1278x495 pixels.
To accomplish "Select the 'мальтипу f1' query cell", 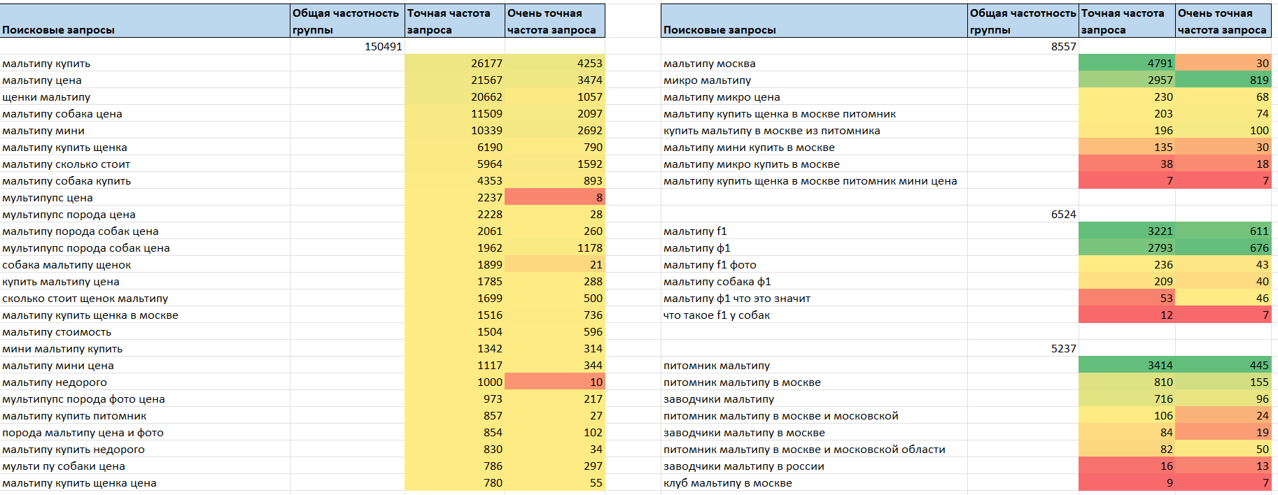I will (814, 231).
